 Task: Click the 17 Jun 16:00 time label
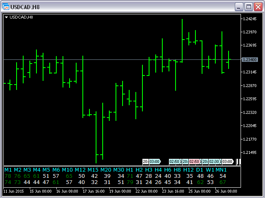[94, 191]
